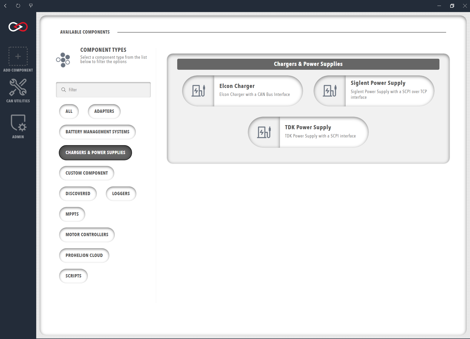This screenshot has height=339, width=470.
Task: Select the Prohelion Cloud filter
Action: pyautogui.click(x=84, y=255)
